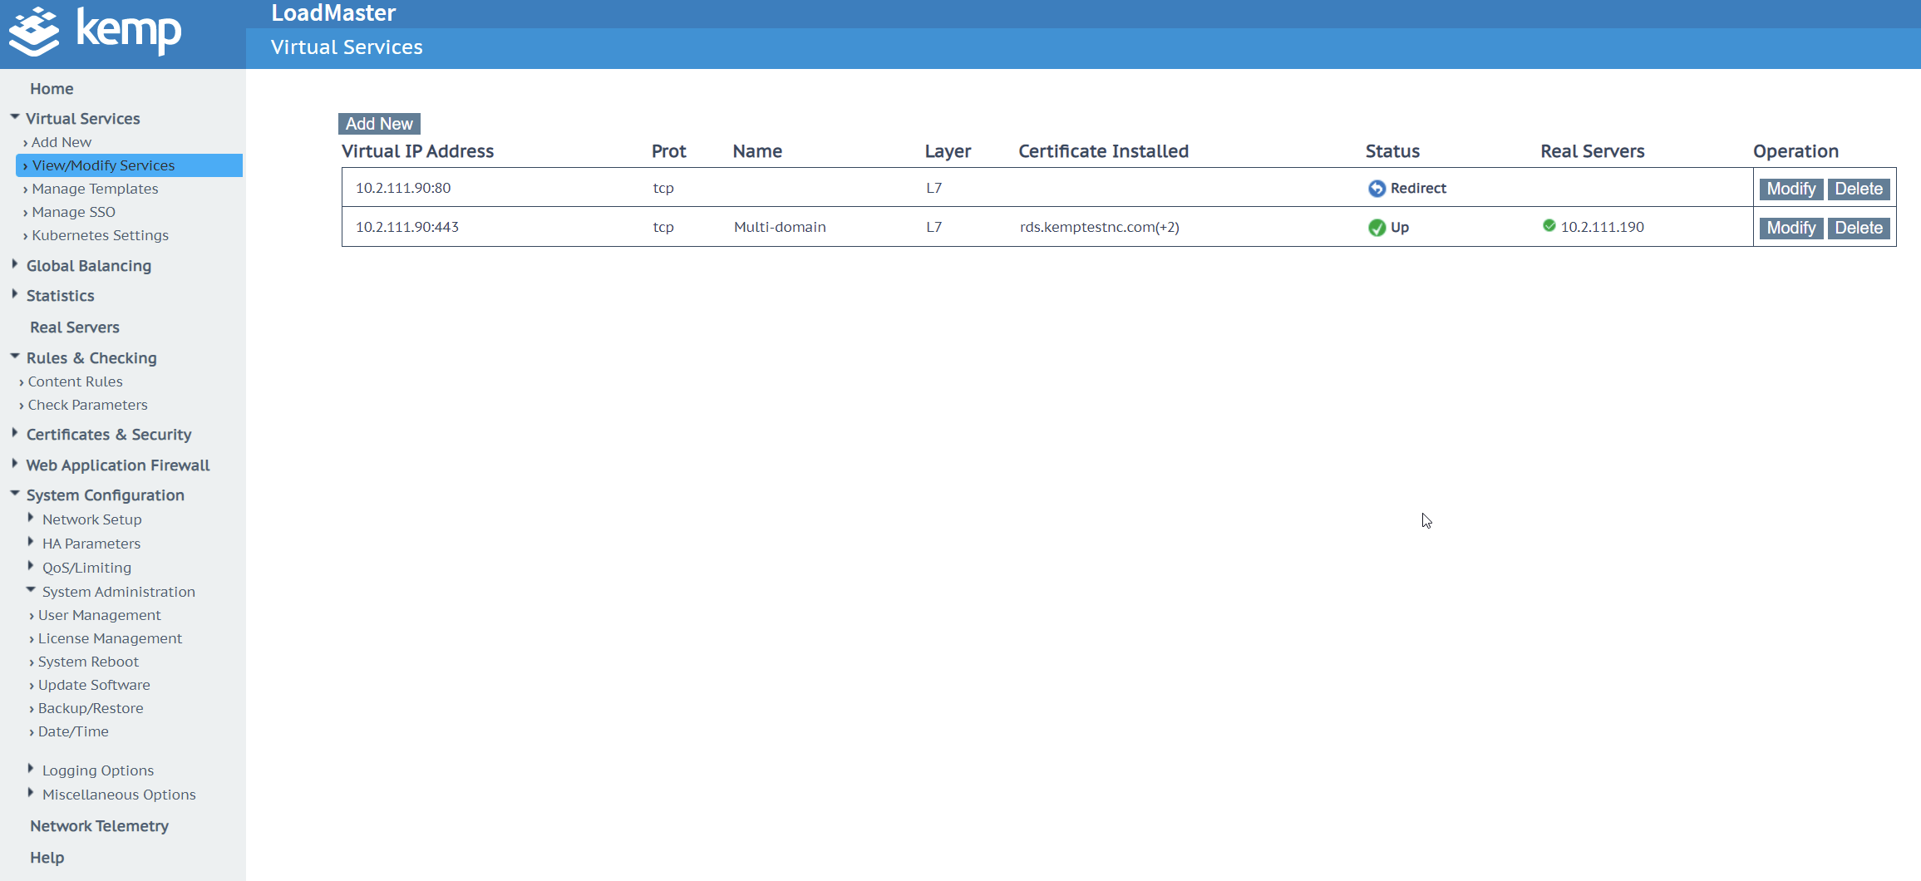Open Network Telemetry page
The height and width of the screenshot is (881, 1921).
[x=99, y=826]
